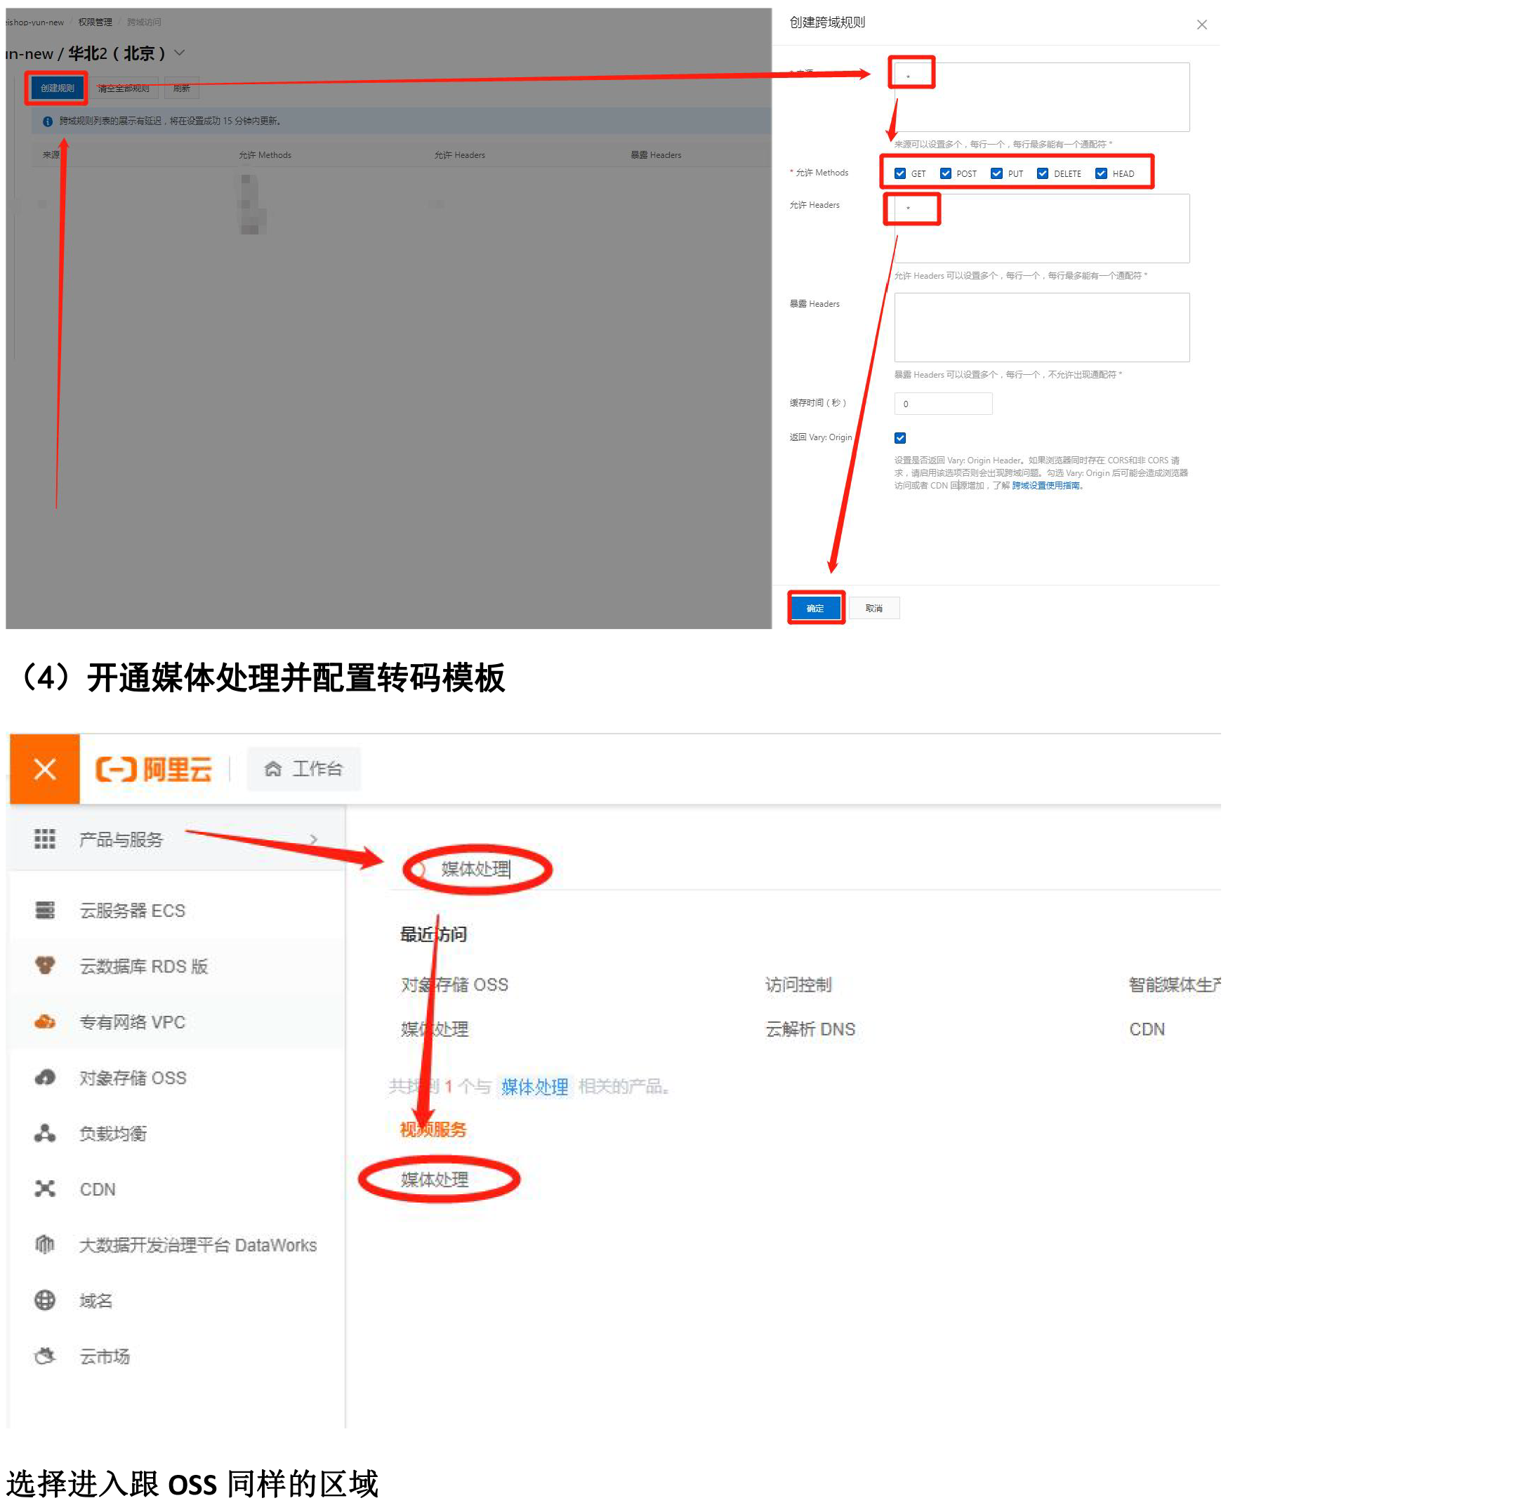This screenshot has height=1510, width=1537.
Task: Open recent 智能媒体生产 link
Action: pos(1174,984)
